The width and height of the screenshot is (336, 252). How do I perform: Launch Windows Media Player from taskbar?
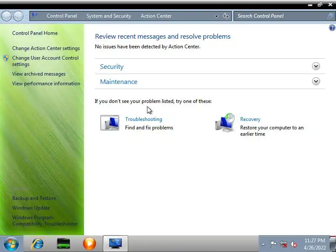pyautogui.click(x=89, y=244)
